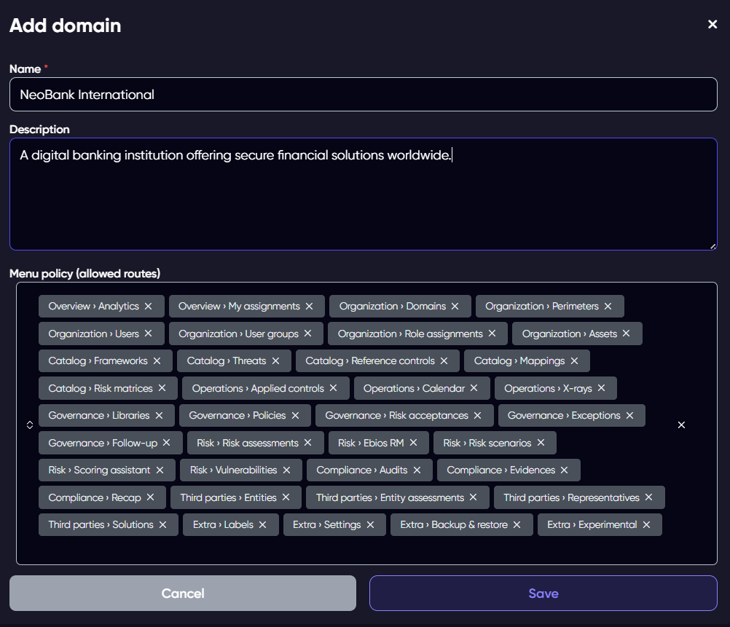The width and height of the screenshot is (730, 627).
Task: Remove the Operations › Calendar tag
Action: click(x=474, y=387)
